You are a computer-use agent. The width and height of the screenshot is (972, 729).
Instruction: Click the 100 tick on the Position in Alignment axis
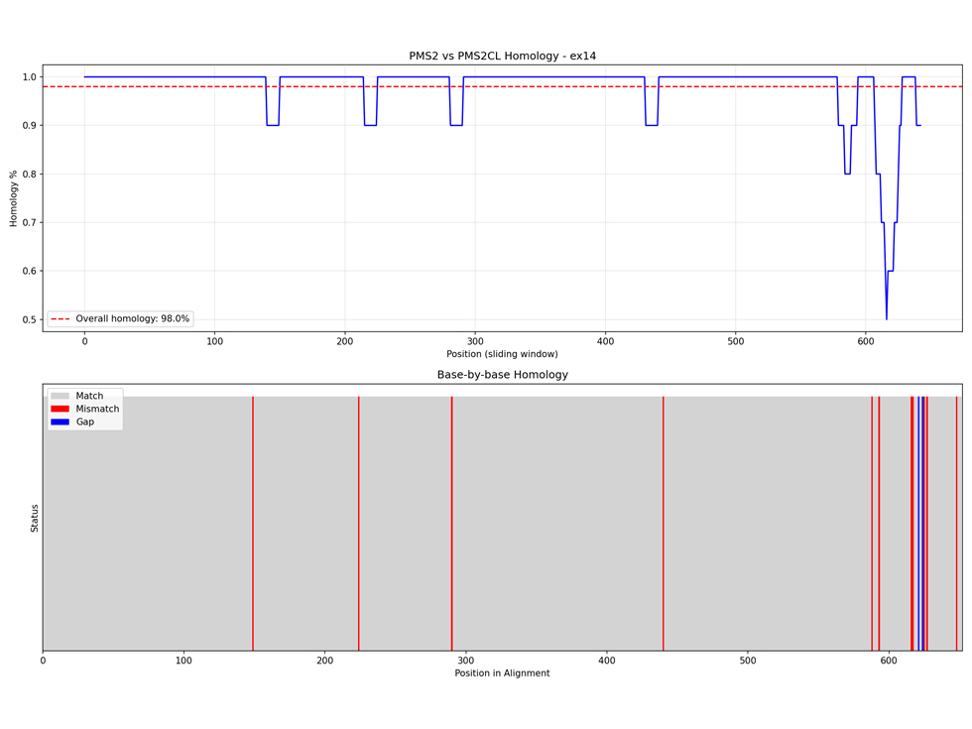183,661
